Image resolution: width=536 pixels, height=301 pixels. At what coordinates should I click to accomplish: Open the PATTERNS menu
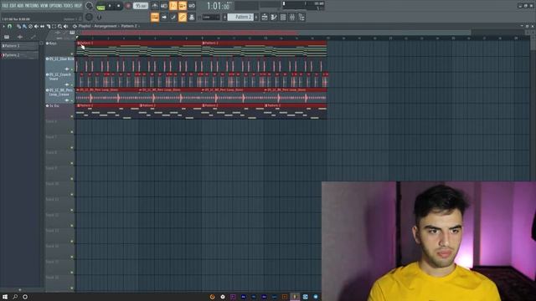pos(32,6)
